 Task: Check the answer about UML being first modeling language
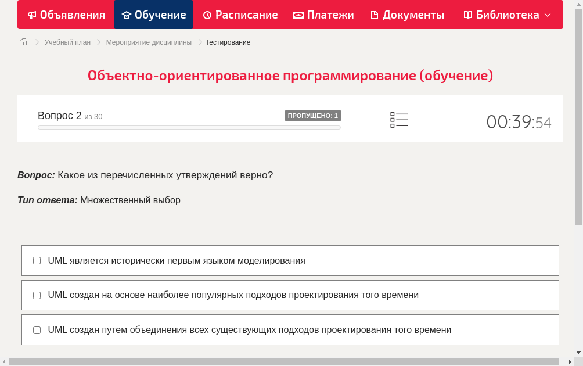coord(37,260)
